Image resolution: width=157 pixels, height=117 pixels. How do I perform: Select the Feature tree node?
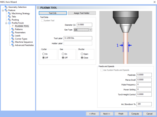[x=12, y=10]
